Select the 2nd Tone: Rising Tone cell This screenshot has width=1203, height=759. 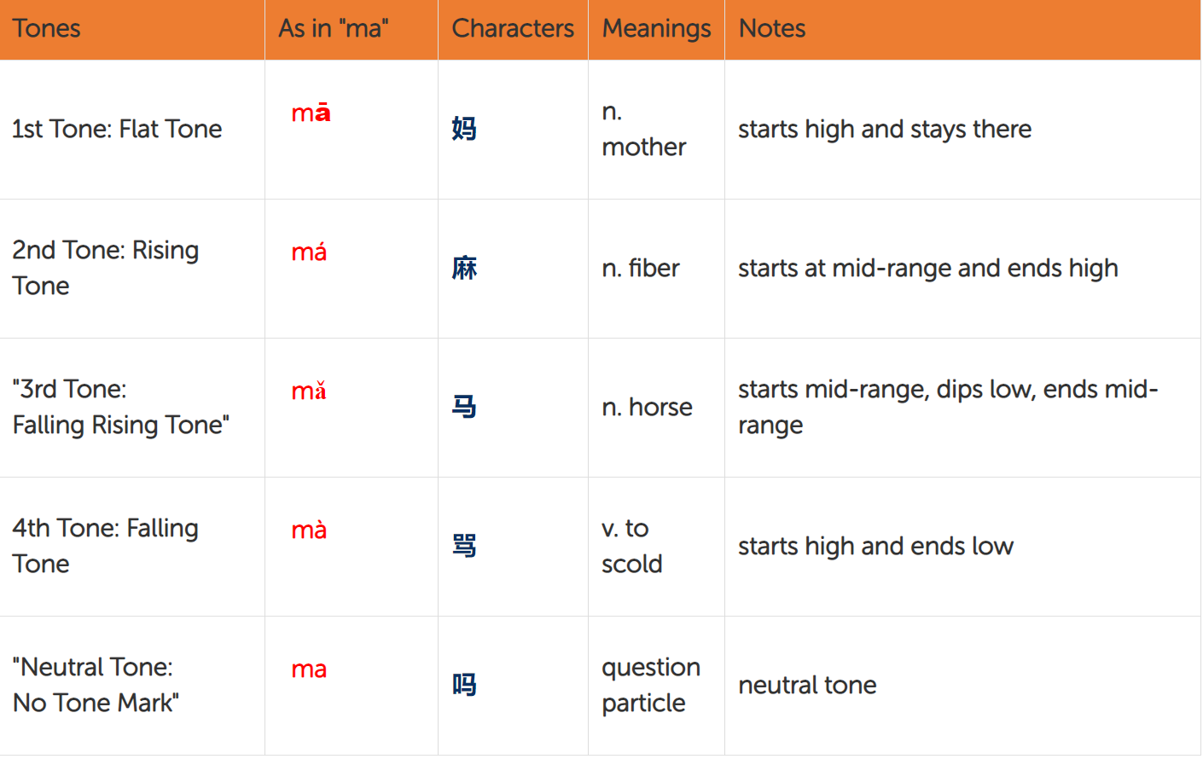[106, 268]
